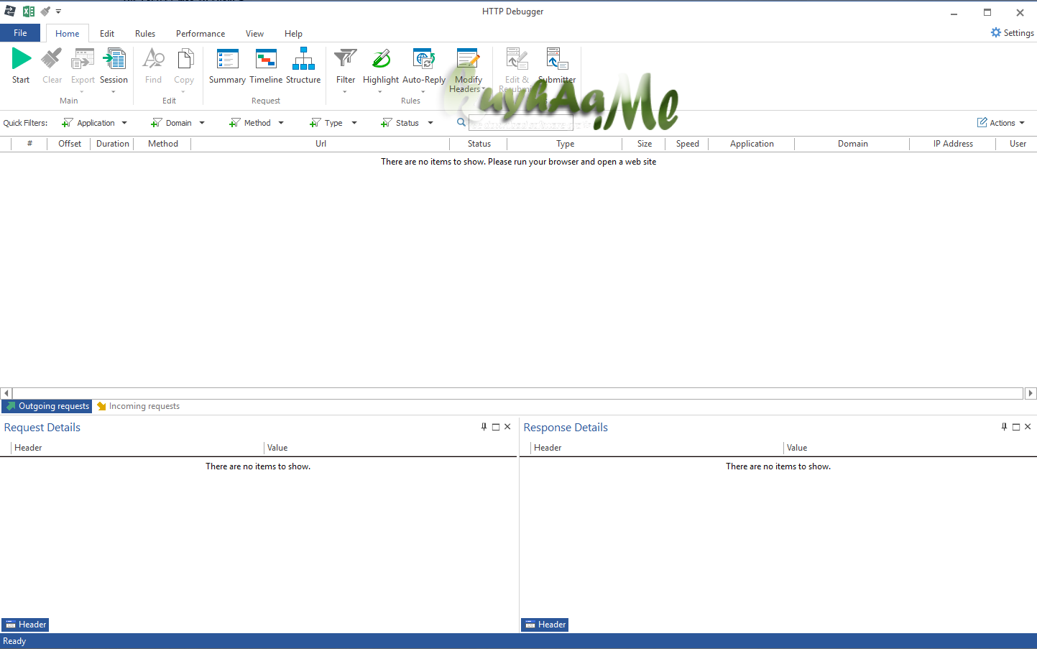Viewport: 1037px width, 649px height.
Task: Open the Export tool in the ribbon
Action: click(x=83, y=69)
